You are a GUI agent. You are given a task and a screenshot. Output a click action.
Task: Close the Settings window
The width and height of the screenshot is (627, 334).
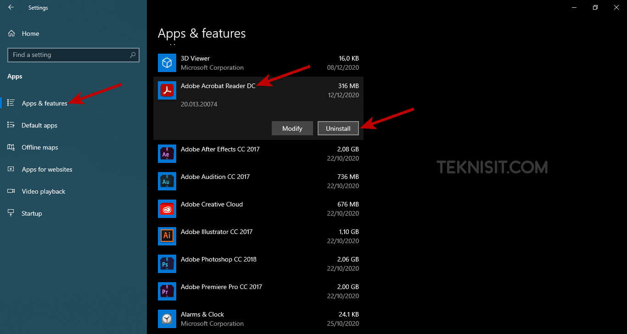point(616,7)
